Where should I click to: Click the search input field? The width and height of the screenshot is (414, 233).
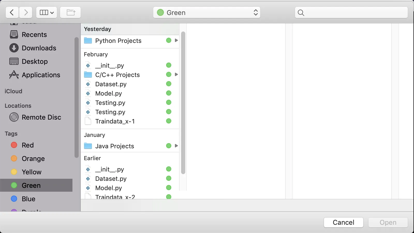pyautogui.click(x=354, y=12)
